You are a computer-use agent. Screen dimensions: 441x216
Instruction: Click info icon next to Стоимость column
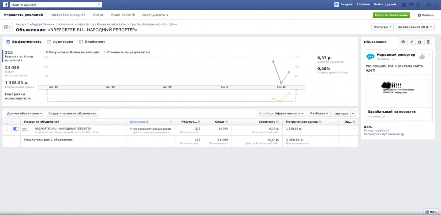[x=277, y=122]
